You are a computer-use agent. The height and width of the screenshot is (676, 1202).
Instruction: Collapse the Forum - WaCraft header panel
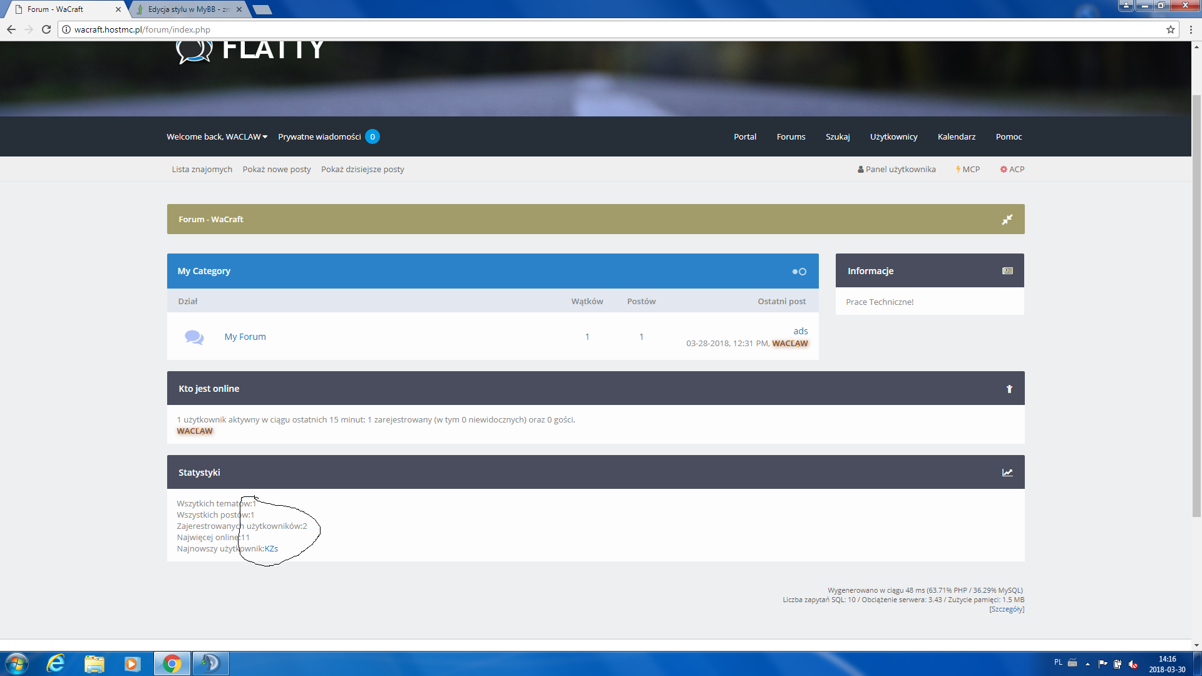click(x=1007, y=220)
